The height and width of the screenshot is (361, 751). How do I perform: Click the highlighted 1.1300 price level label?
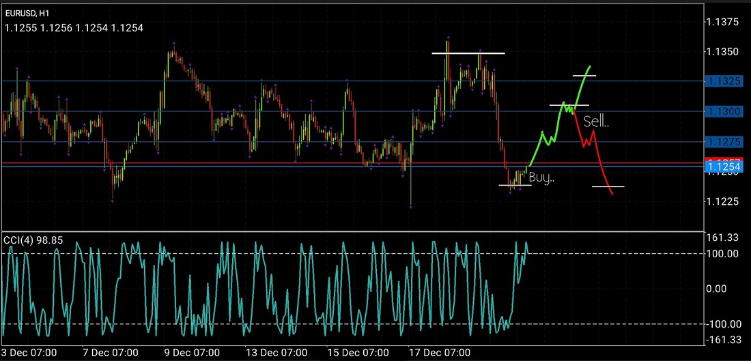(x=724, y=111)
